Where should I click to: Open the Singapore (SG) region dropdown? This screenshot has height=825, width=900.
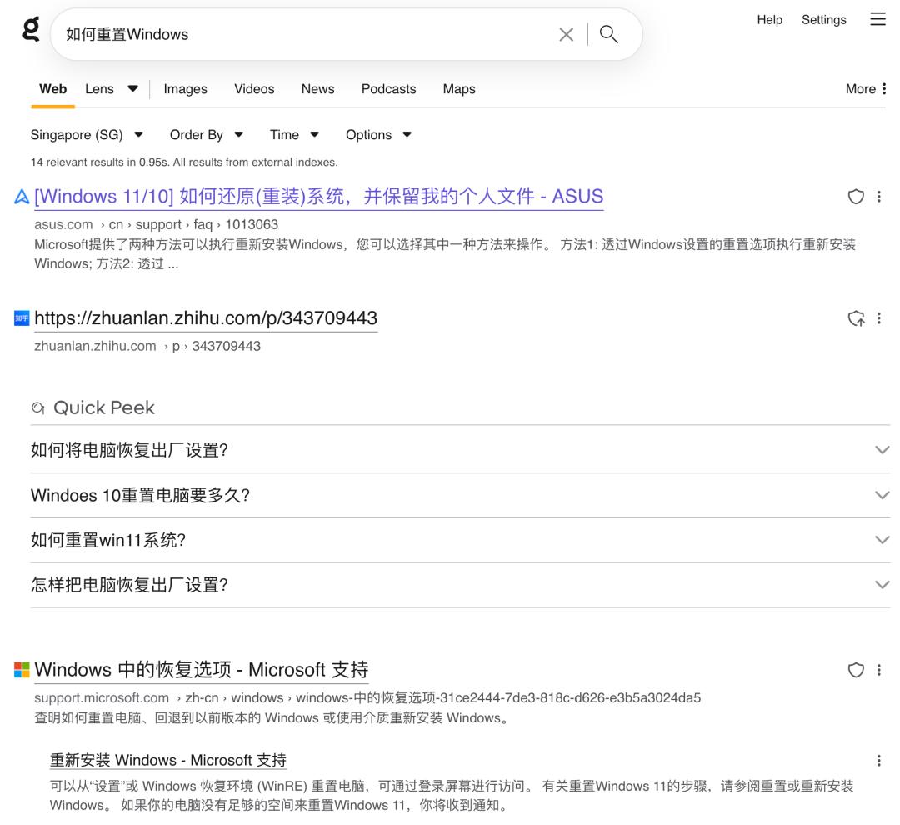87,135
